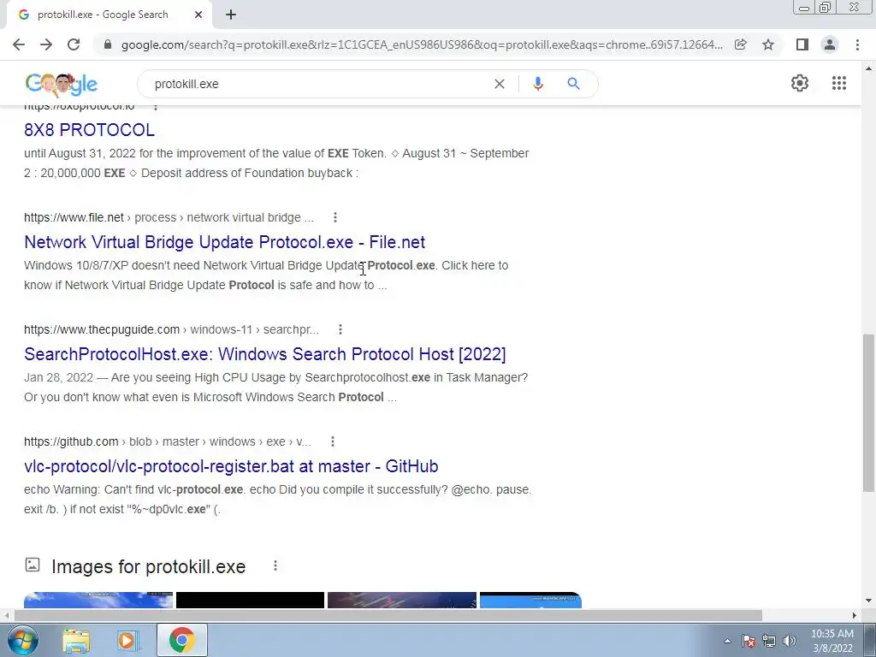Open Google quick settings gear
876x657 pixels.
coord(800,83)
